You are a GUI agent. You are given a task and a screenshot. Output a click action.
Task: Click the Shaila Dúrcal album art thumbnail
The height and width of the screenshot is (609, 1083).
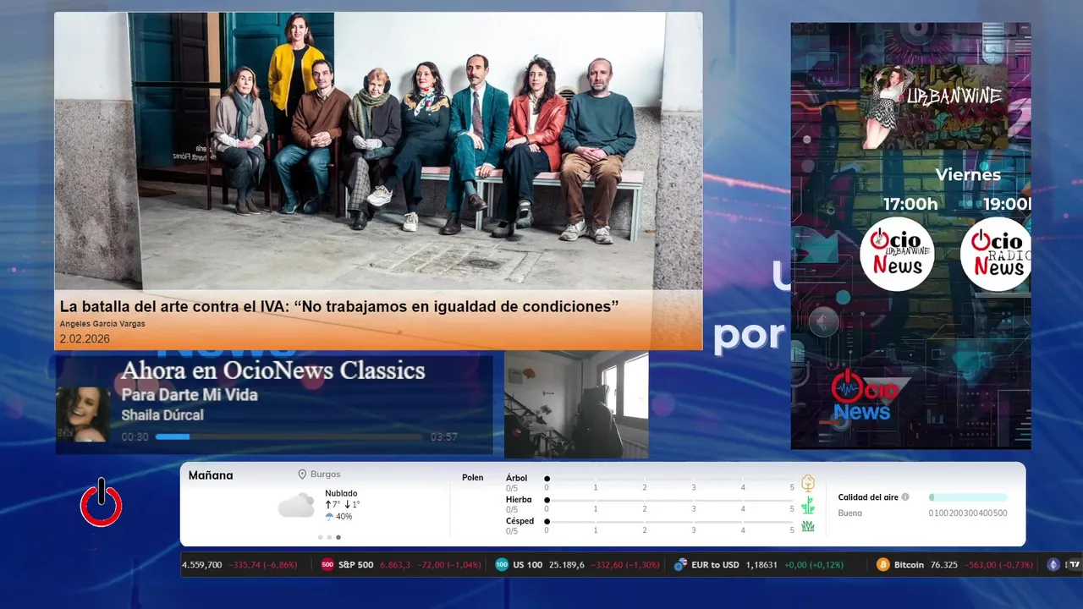[x=83, y=414]
